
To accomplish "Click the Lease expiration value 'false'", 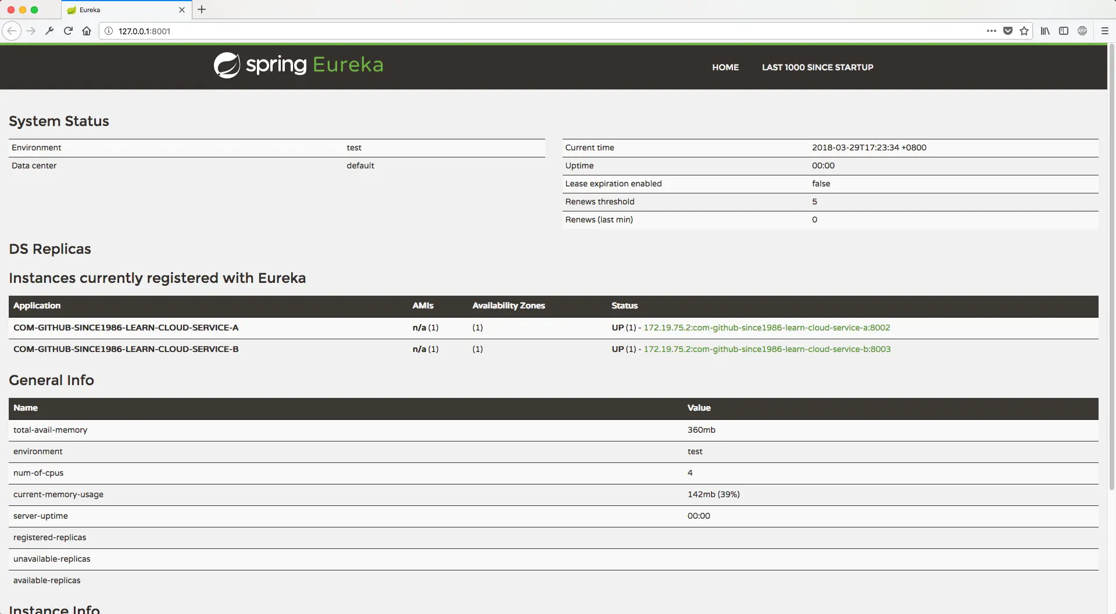I will point(821,184).
